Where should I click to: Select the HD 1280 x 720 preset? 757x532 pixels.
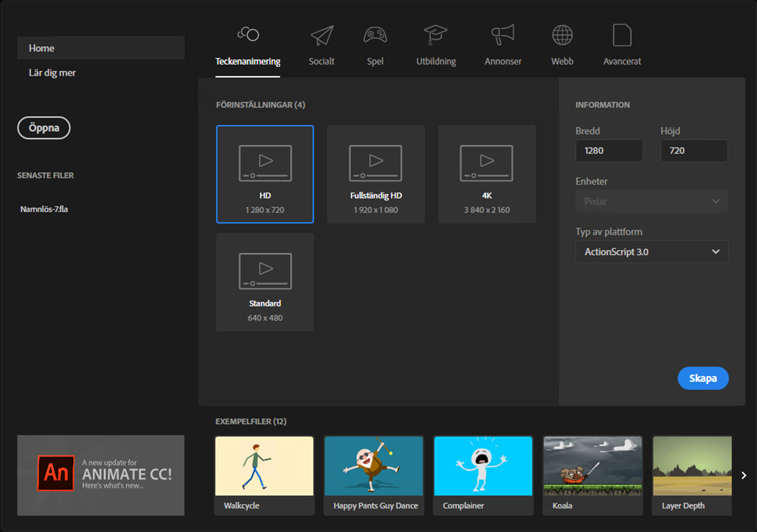coord(265,174)
